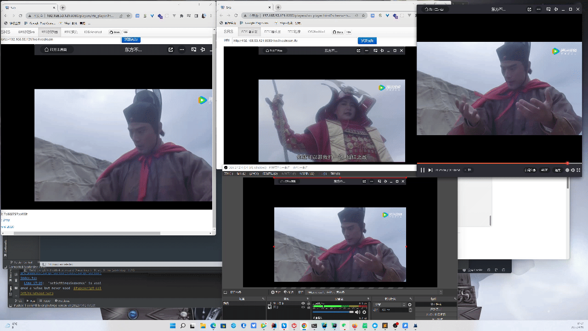Open a new tab in the middle Chrome window
Screen dimensions: 588x331
click(x=278, y=7)
